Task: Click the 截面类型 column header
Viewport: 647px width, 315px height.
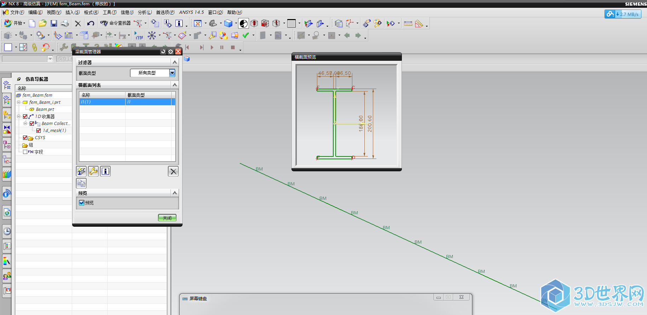Action: (148, 95)
